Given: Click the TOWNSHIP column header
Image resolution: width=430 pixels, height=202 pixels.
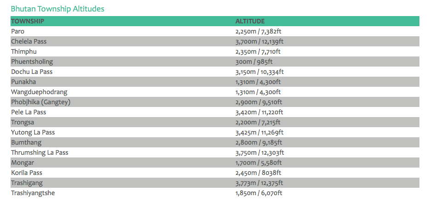Looking at the screenshot, I should (28, 21).
